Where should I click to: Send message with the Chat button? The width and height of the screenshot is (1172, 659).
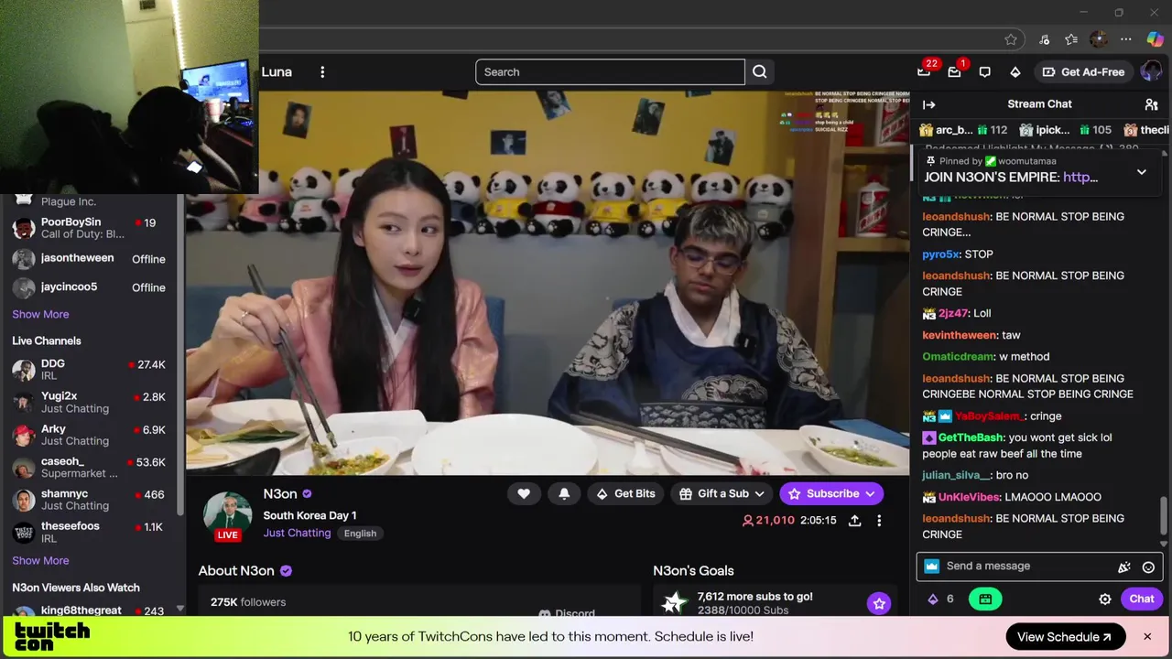click(1141, 599)
